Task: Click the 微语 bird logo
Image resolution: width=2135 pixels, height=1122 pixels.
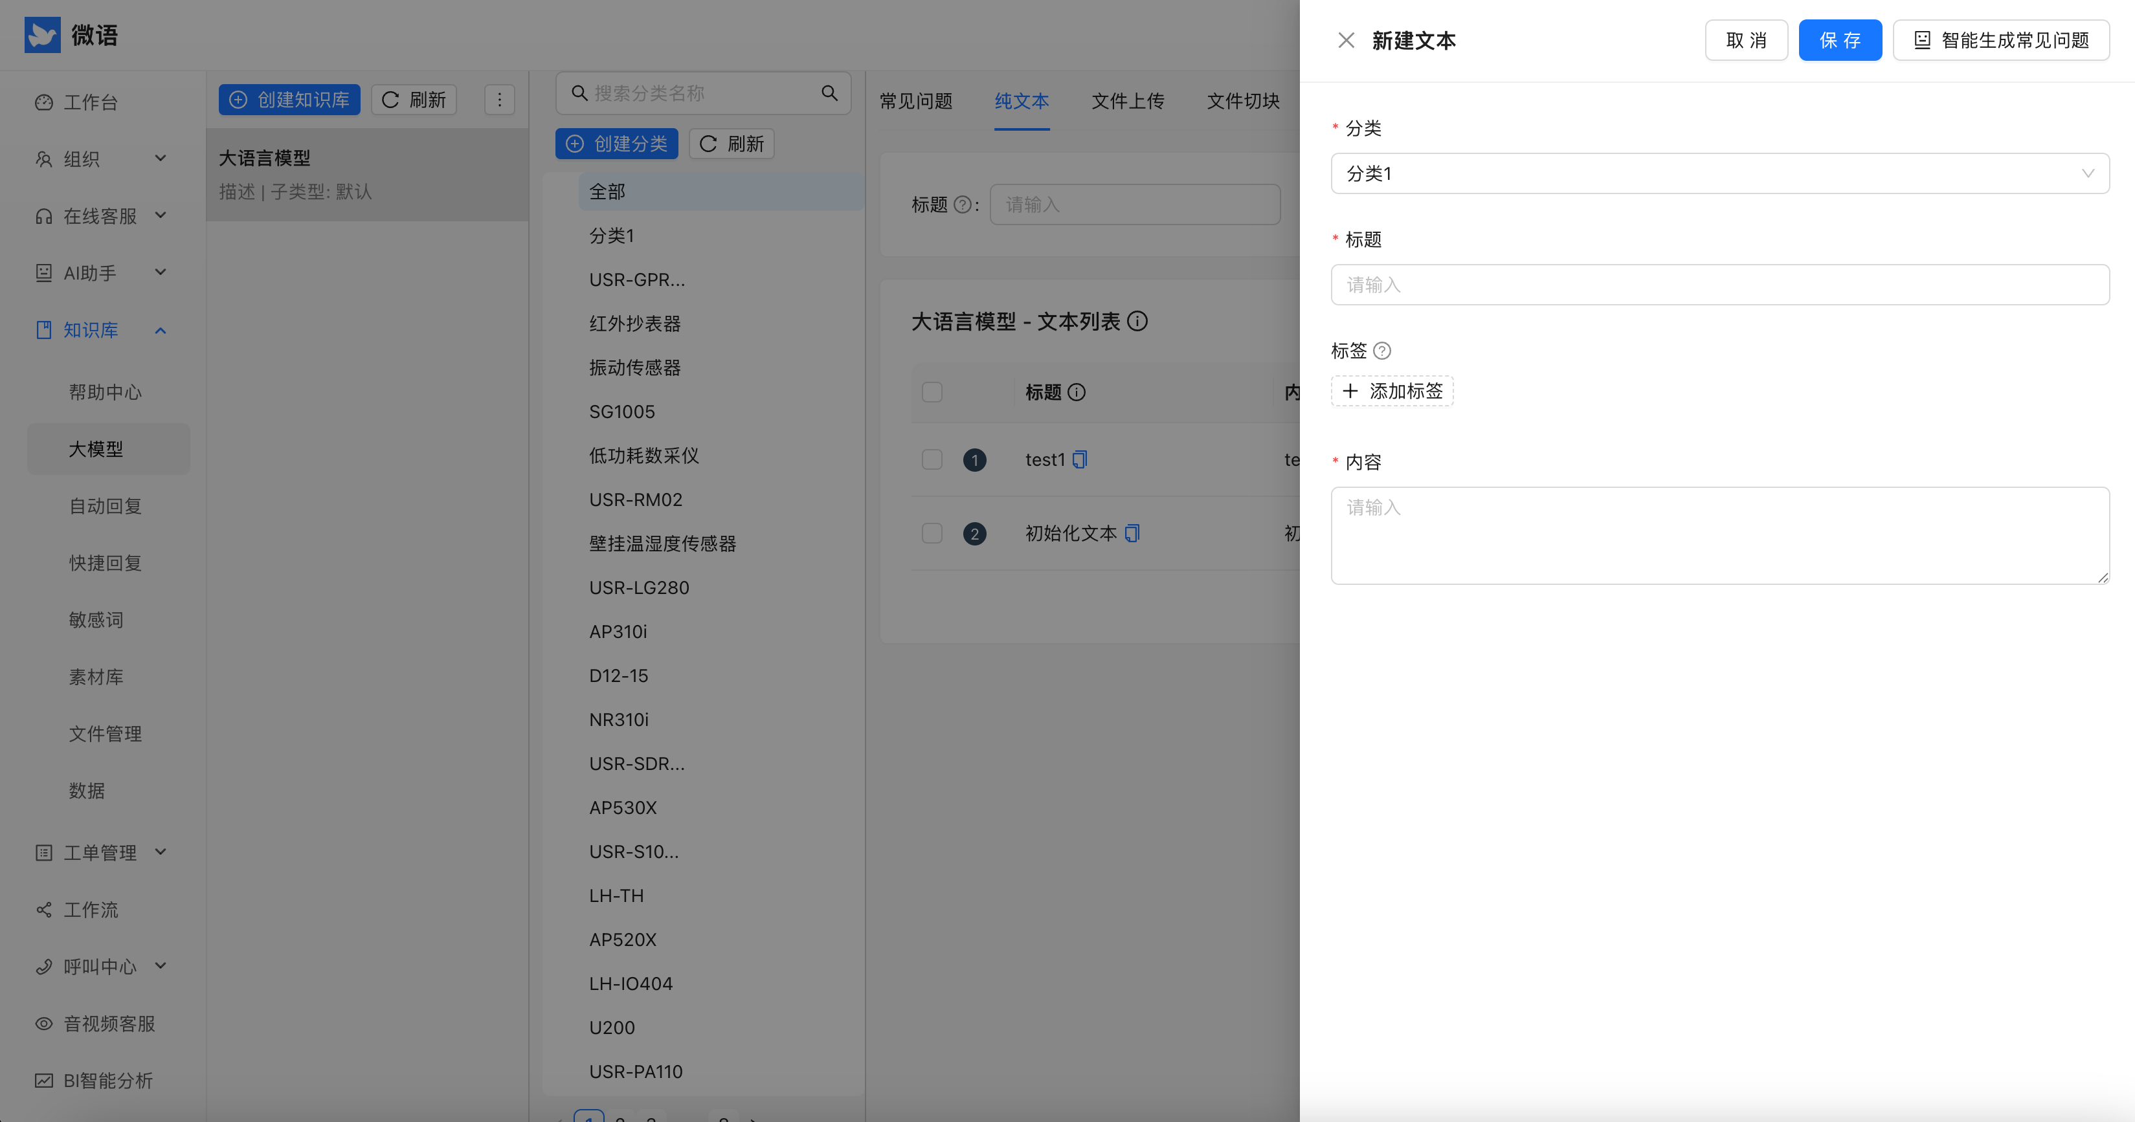Action: [42, 35]
